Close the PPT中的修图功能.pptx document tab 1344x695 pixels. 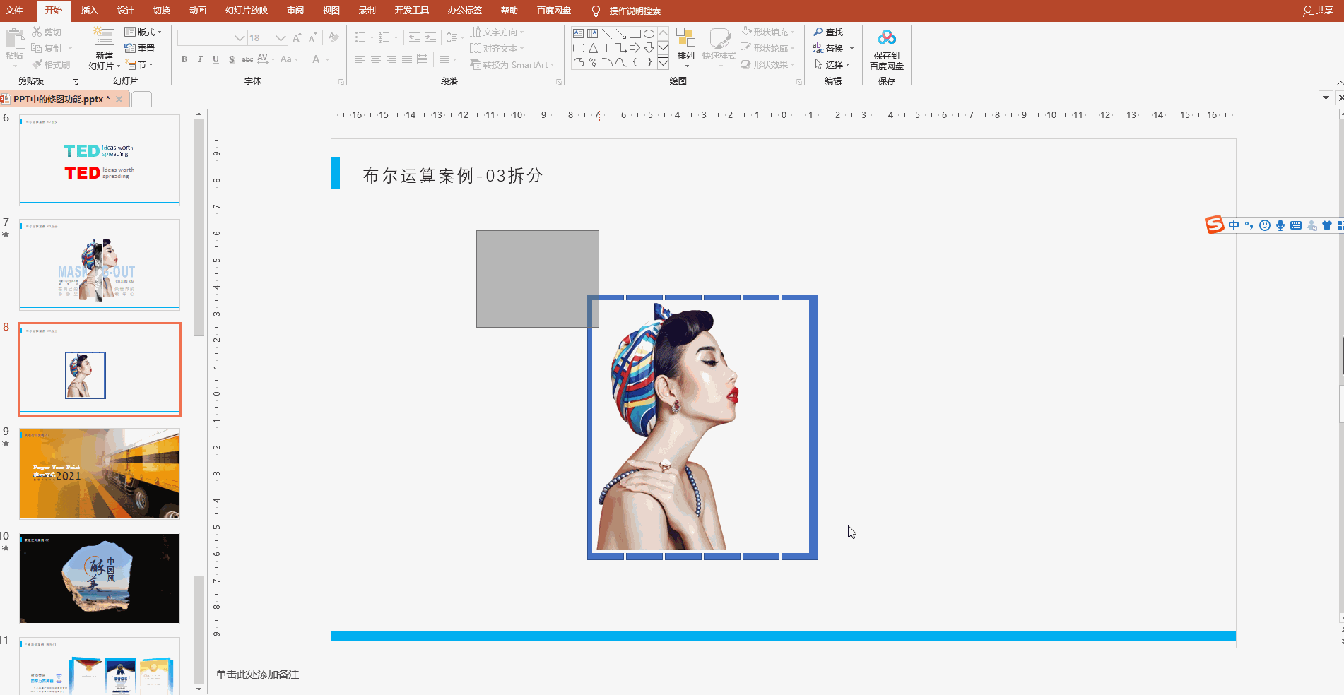pos(119,99)
